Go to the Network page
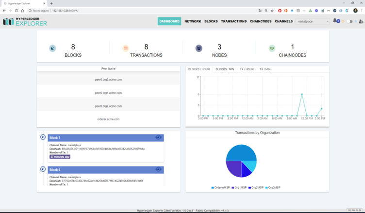 coord(193,21)
